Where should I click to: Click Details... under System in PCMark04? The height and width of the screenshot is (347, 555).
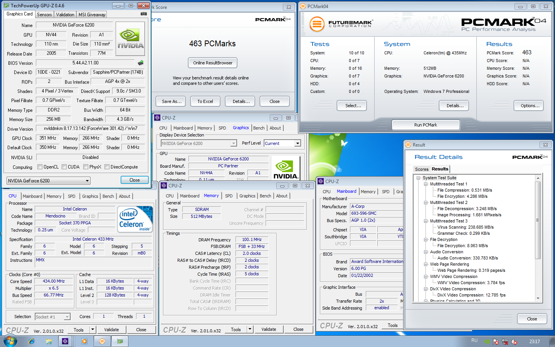click(x=454, y=106)
